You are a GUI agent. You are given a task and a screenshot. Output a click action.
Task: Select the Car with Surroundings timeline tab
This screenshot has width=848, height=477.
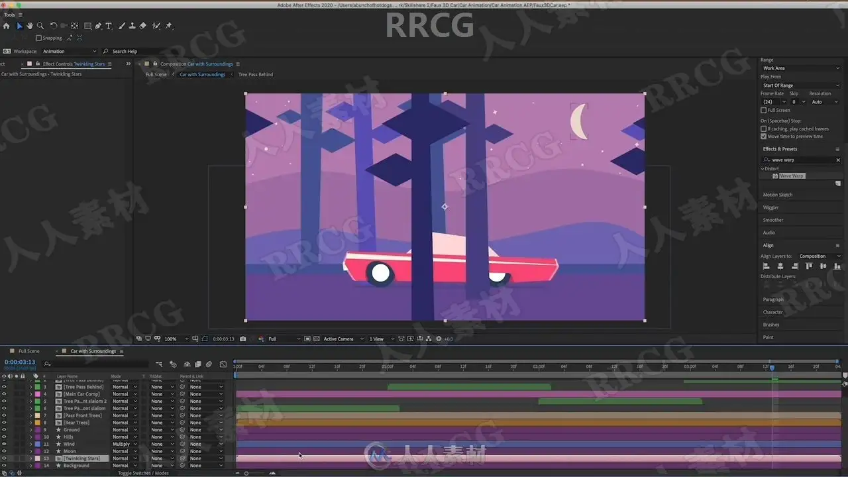[93, 351]
